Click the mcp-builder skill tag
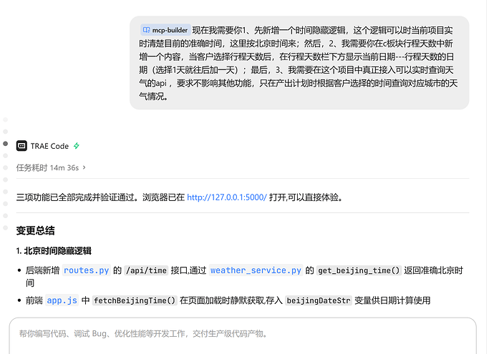 [x=165, y=30]
